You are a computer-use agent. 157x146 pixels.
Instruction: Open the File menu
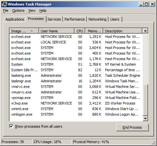pyautogui.click(x=6, y=10)
